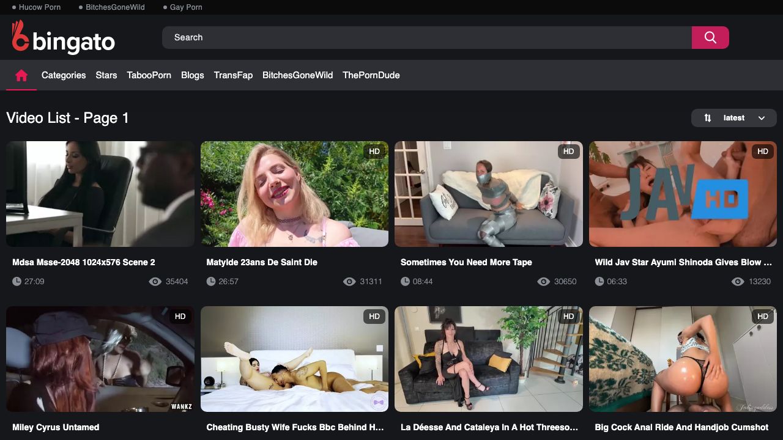Click the eye icon beside 13230 views

[x=738, y=282]
